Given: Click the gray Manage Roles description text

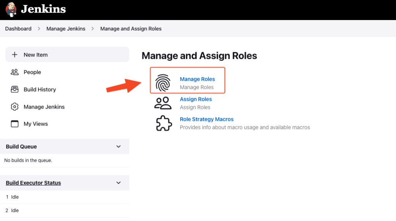Looking at the screenshot, I should [x=197, y=87].
